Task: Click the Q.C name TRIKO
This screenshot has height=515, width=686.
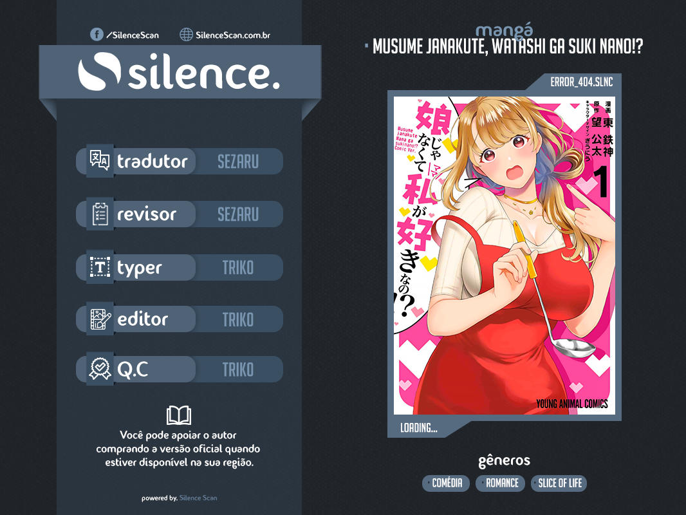Action: (237, 370)
